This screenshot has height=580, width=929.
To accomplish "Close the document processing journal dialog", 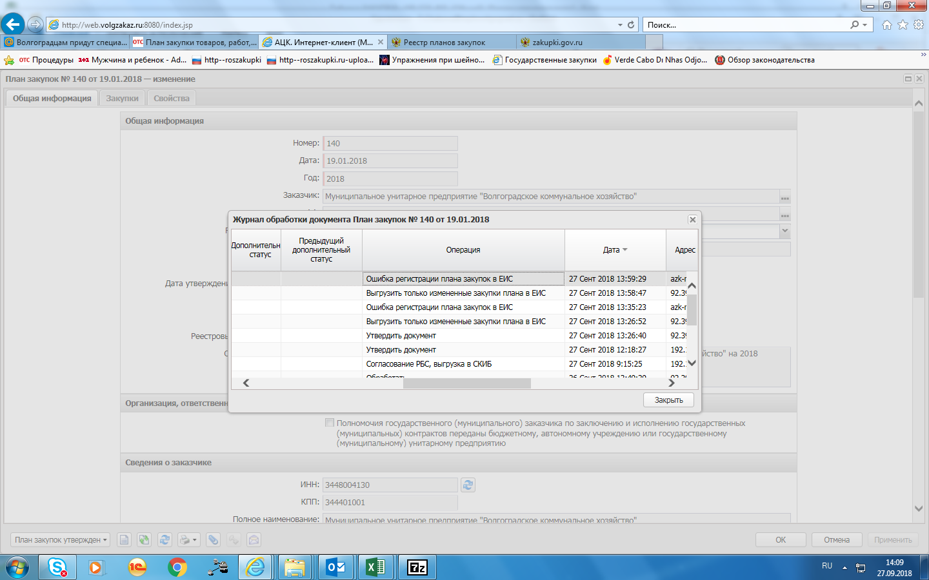I will click(x=692, y=220).
